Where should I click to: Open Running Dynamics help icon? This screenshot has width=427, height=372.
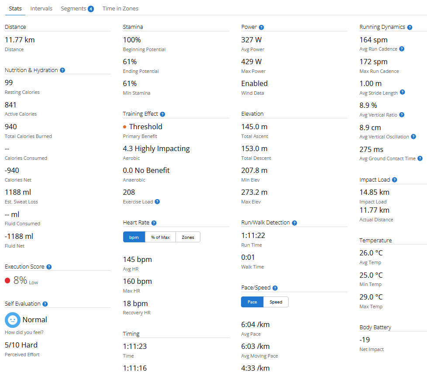[x=410, y=27]
